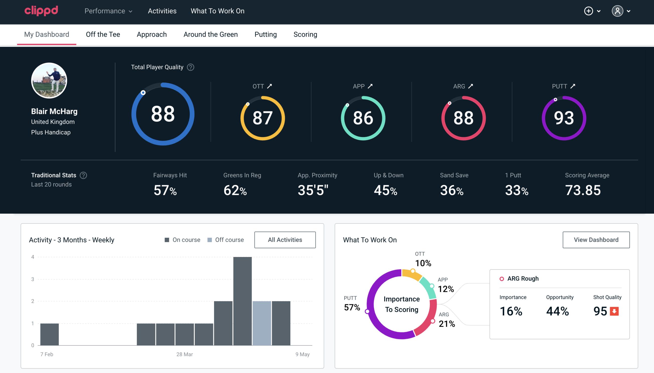Toggle On course activity filter
Viewport: 654px width, 373px height.
(x=182, y=239)
